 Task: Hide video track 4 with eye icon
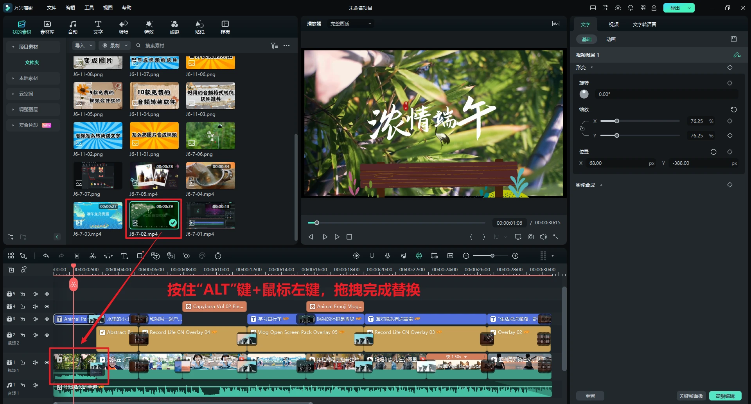click(x=47, y=307)
